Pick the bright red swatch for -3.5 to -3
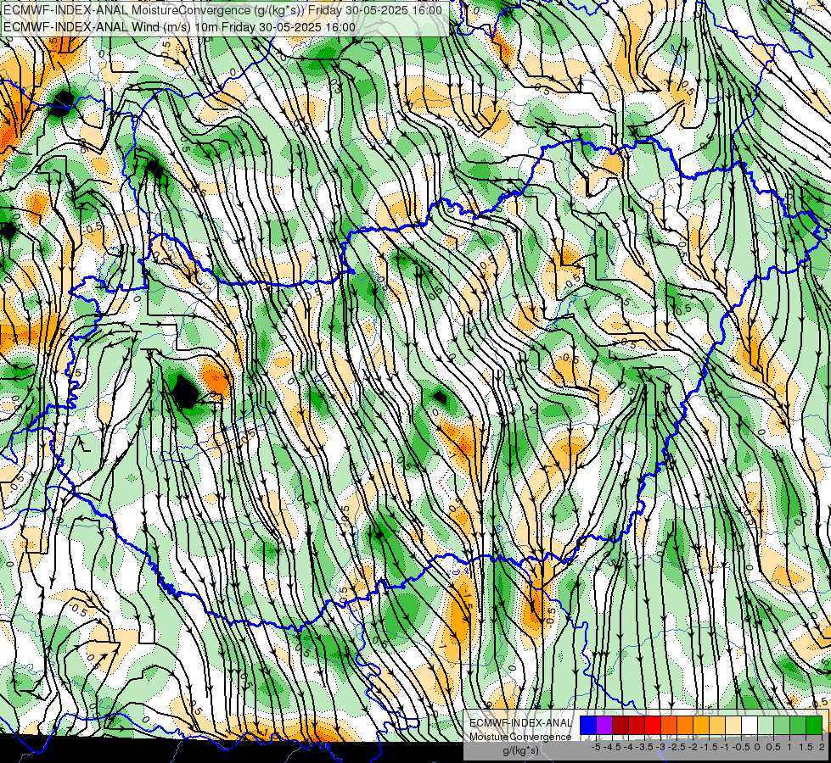Viewport: 831px width, 763px height. [653, 725]
